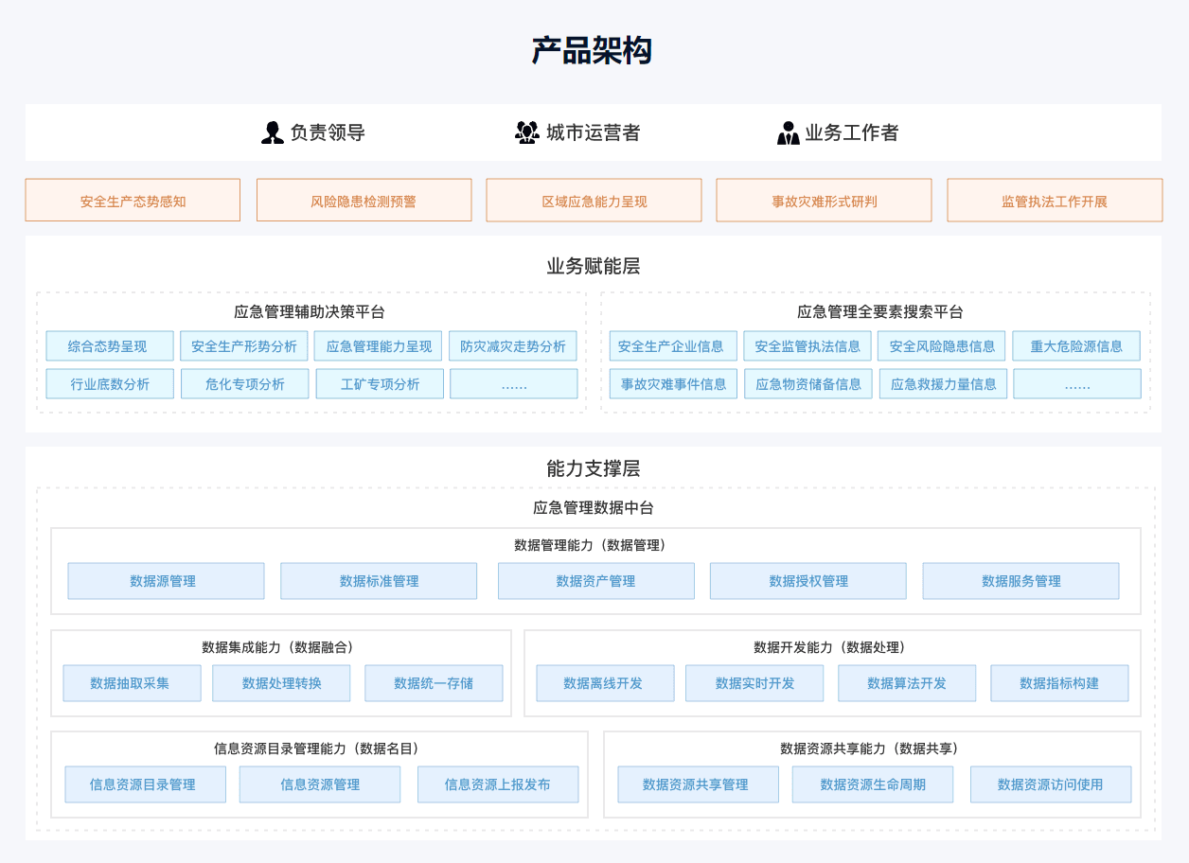Open 数据处理转换 block
This screenshot has width=1189, height=863.
coord(281,683)
